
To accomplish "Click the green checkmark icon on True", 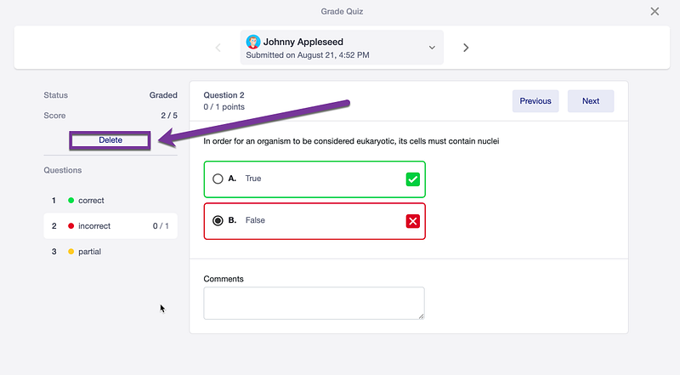I will pos(413,179).
